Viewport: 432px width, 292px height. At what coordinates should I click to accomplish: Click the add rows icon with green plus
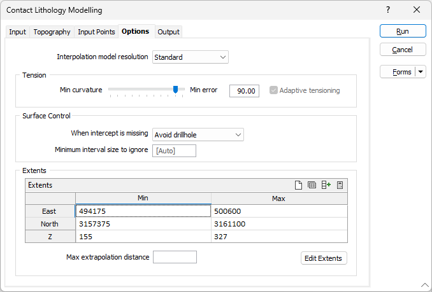pyautogui.click(x=326, y=185)
